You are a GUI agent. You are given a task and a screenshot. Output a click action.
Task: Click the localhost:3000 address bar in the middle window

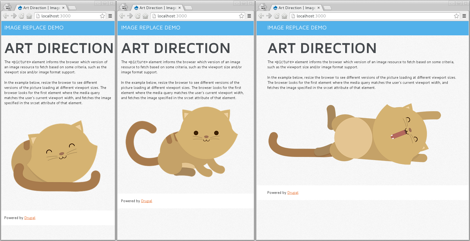click(x=196, y=16)
